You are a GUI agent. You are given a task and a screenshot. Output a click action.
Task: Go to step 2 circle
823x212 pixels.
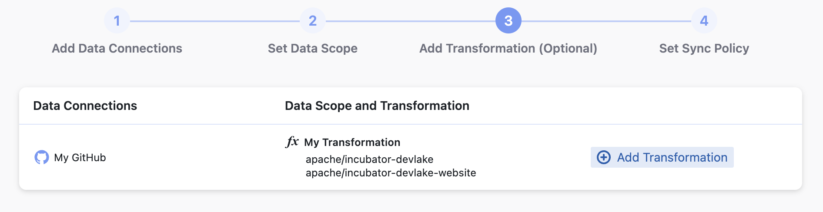click(x=312, y=21)
